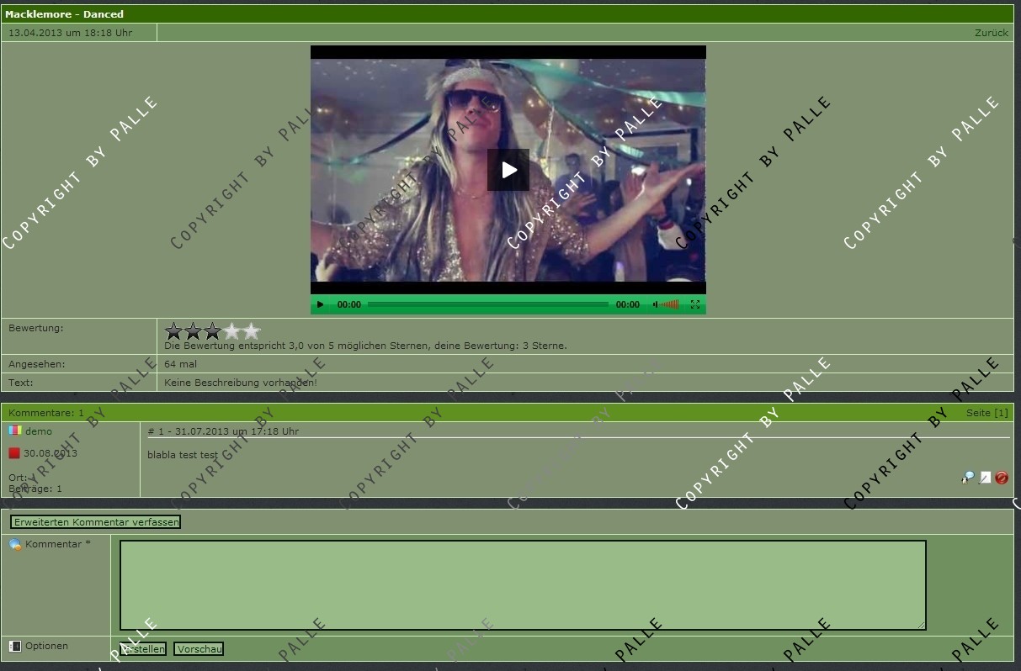
Task: Start the video with the center play overlay
Action: click(x=508, y=170)
